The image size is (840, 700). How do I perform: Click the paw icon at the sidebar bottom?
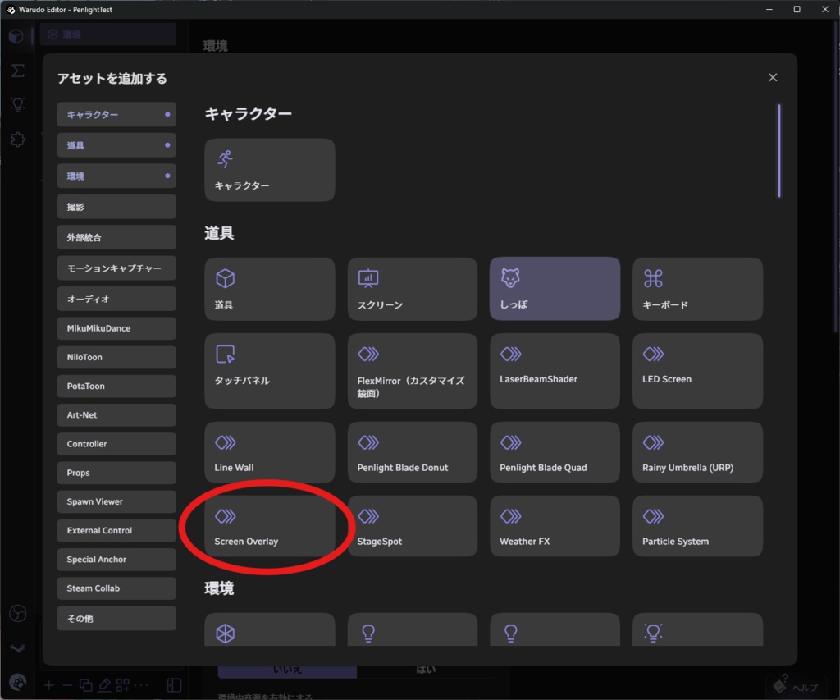(x=18, y=683)
